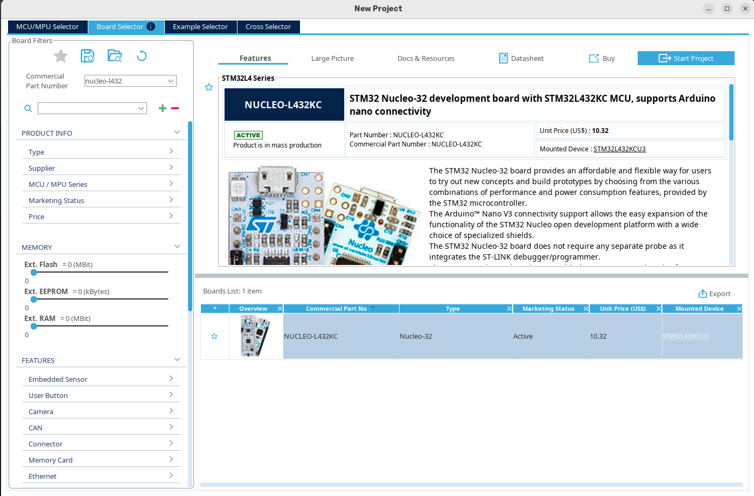Remove search criterion with pink minus

click(x=175, y=108)
